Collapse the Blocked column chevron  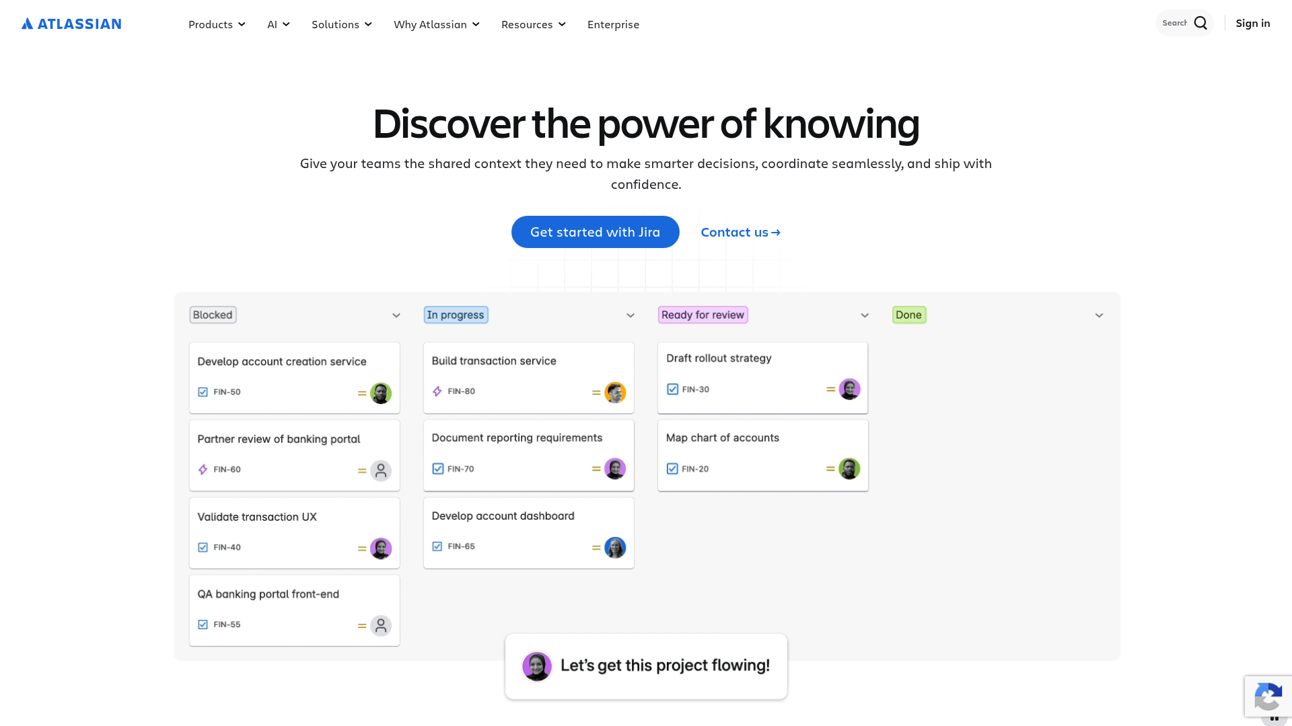(396, 315)
